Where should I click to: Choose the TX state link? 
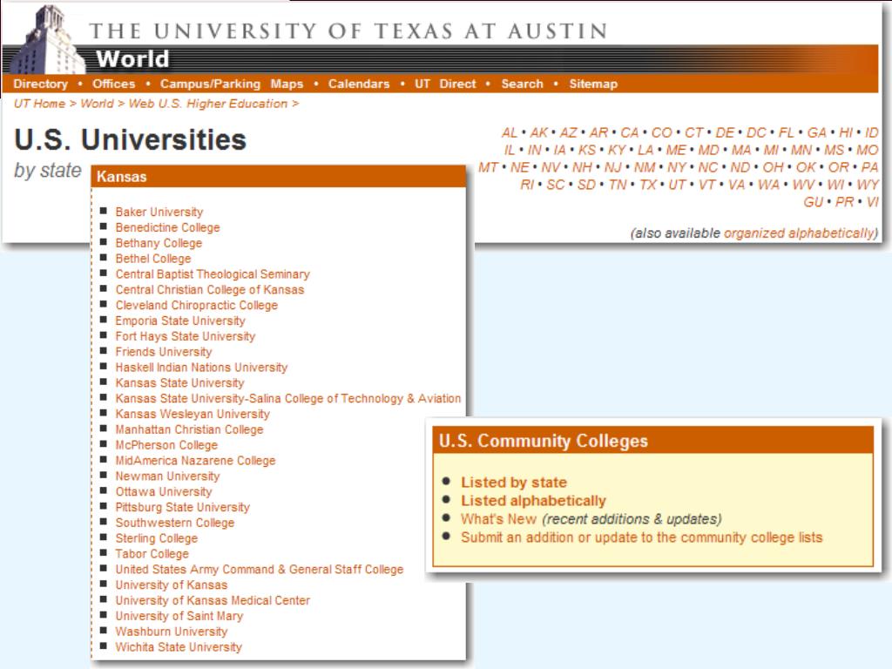[647, 185]
